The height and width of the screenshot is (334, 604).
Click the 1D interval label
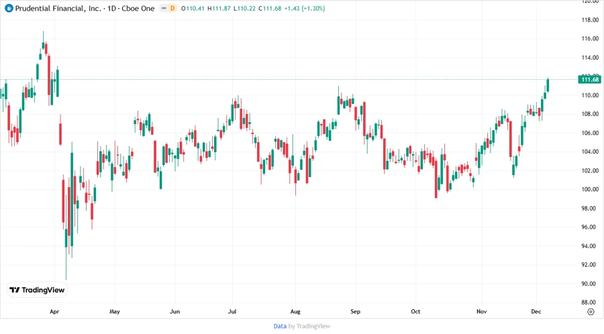pos(111,8)
